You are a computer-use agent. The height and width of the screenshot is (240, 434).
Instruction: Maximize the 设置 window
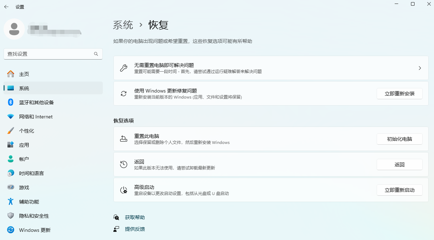pyautogui.click(x=413, y=4)
